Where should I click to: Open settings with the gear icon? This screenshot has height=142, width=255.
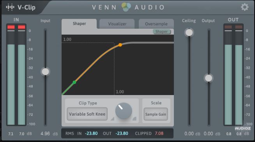point(244,7)
